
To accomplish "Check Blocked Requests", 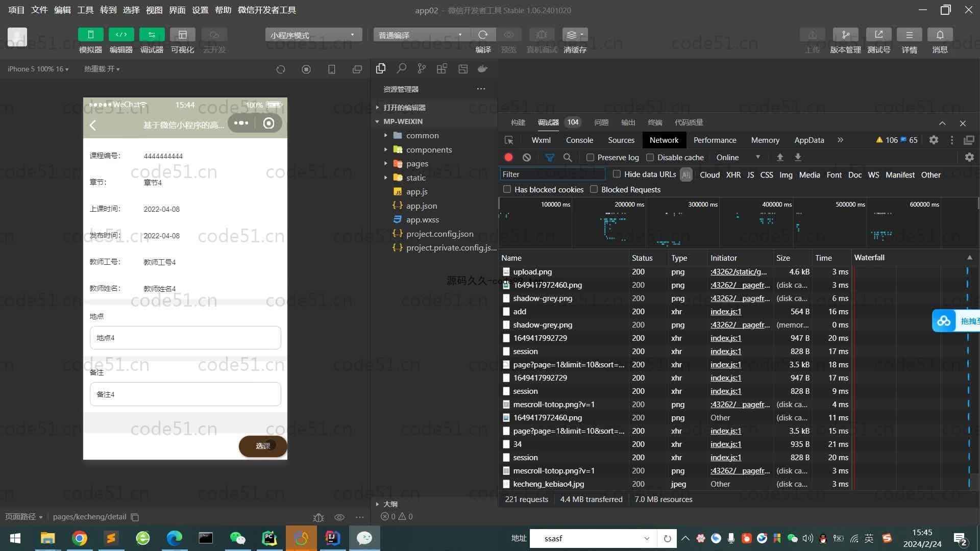I will pyautogui.click(x=594, y=189).
